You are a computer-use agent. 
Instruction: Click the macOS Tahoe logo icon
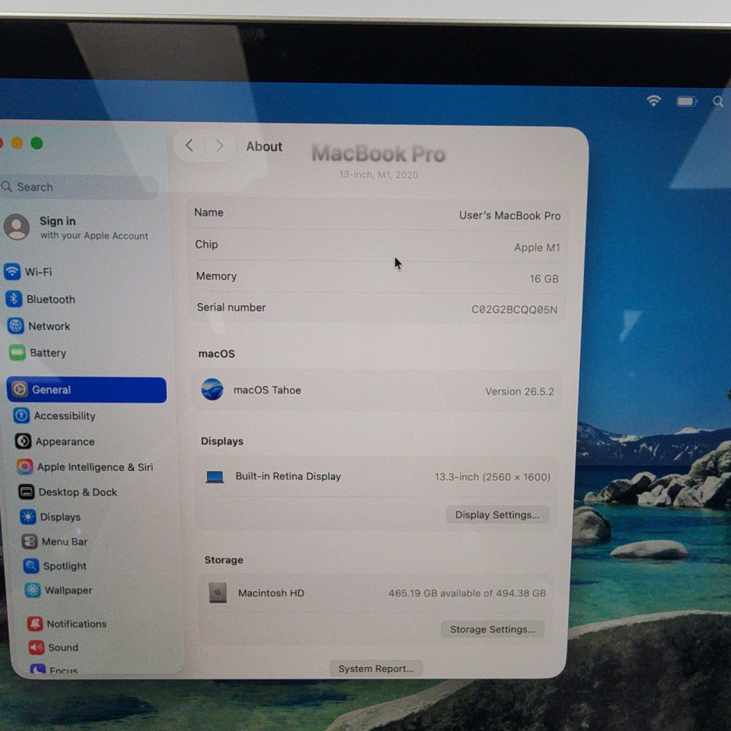(212, 389)
